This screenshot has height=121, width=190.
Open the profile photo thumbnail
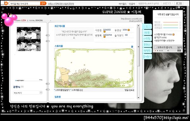(x=28, y=39)
